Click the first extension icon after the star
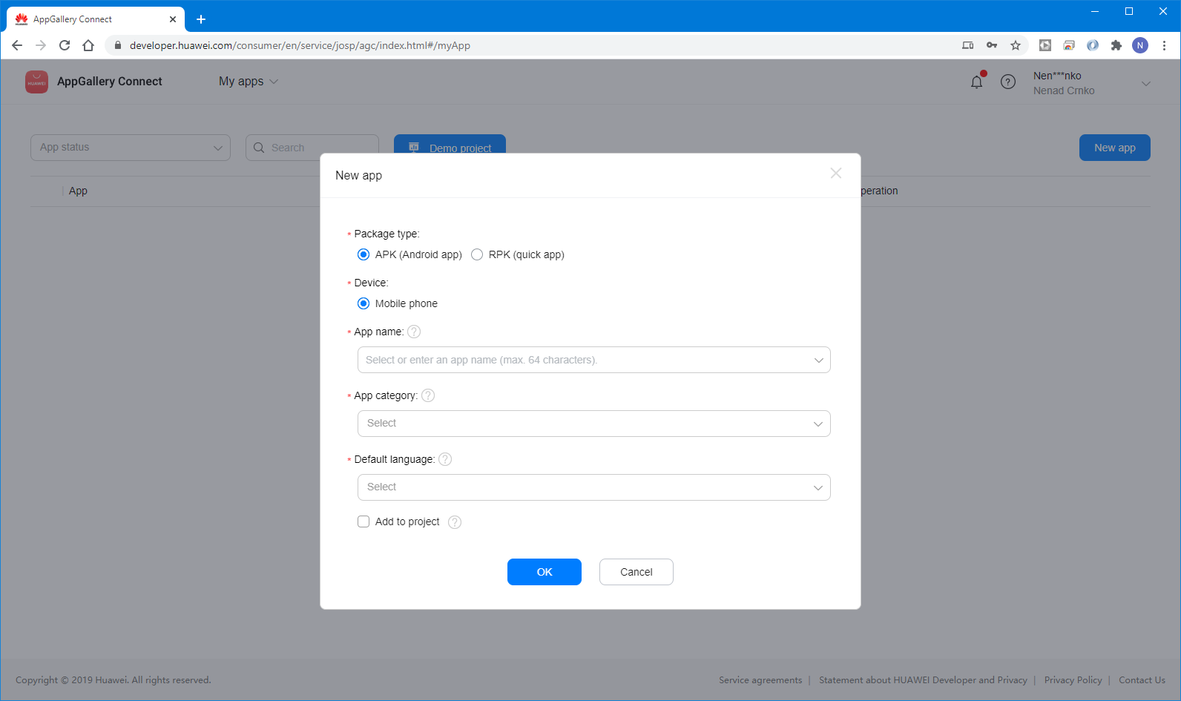The width and height of the screenshot is (1181, 701). [1045, 45]
